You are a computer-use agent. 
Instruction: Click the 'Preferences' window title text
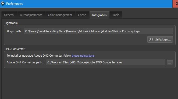click(15, 4)
